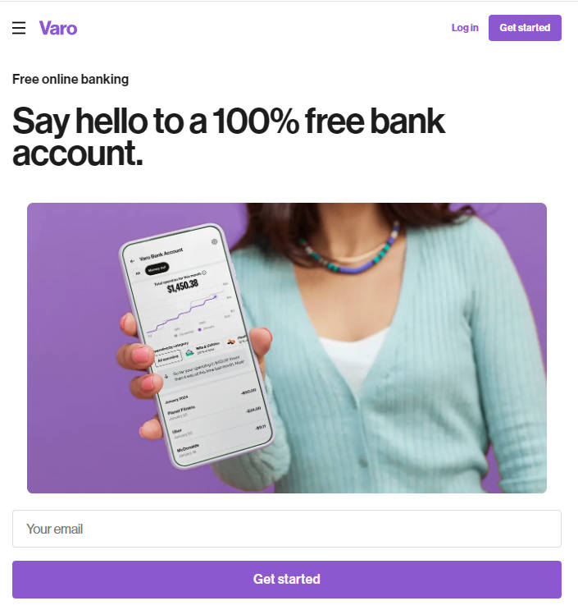Click the gear icon on the phone screen

coord(215,242)
